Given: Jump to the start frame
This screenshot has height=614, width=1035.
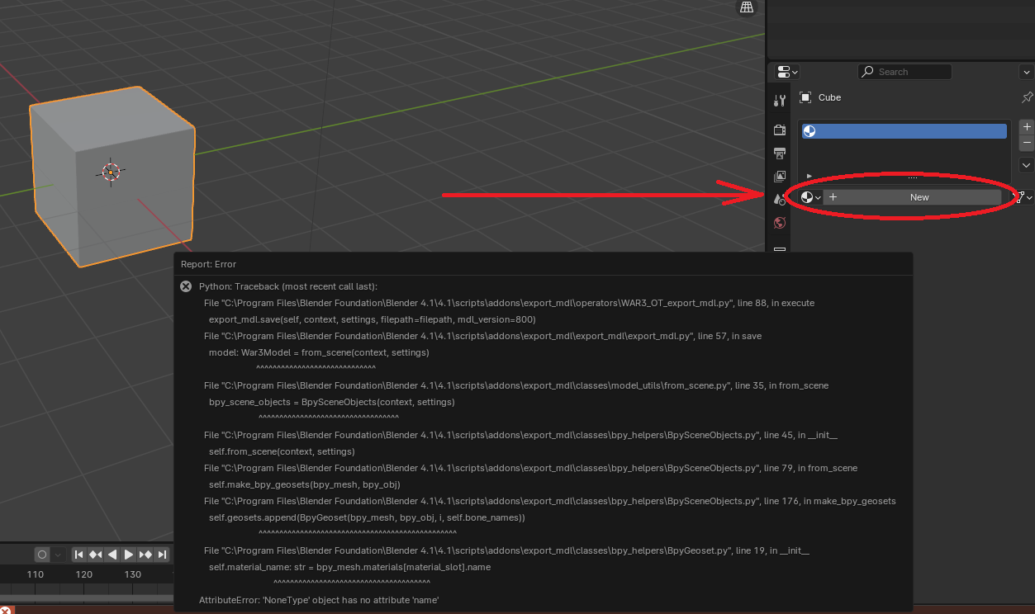Looking at the screenshot, I should tap(79, 555).
